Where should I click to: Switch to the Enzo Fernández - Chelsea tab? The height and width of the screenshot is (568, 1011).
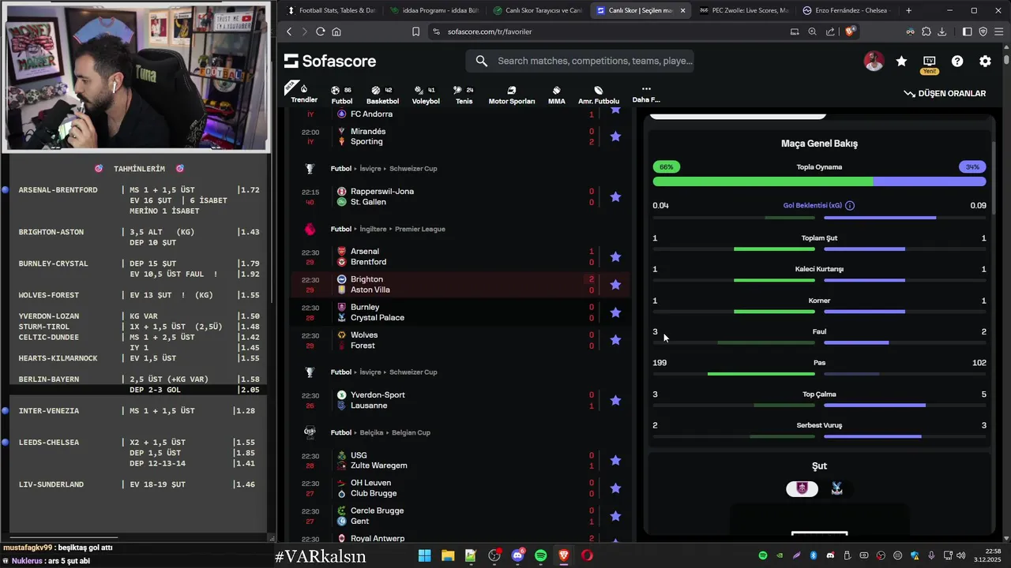(846, 10)
